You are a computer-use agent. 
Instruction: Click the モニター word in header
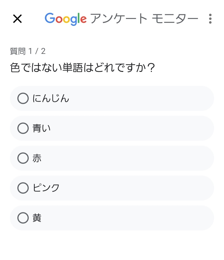(175, 19)
